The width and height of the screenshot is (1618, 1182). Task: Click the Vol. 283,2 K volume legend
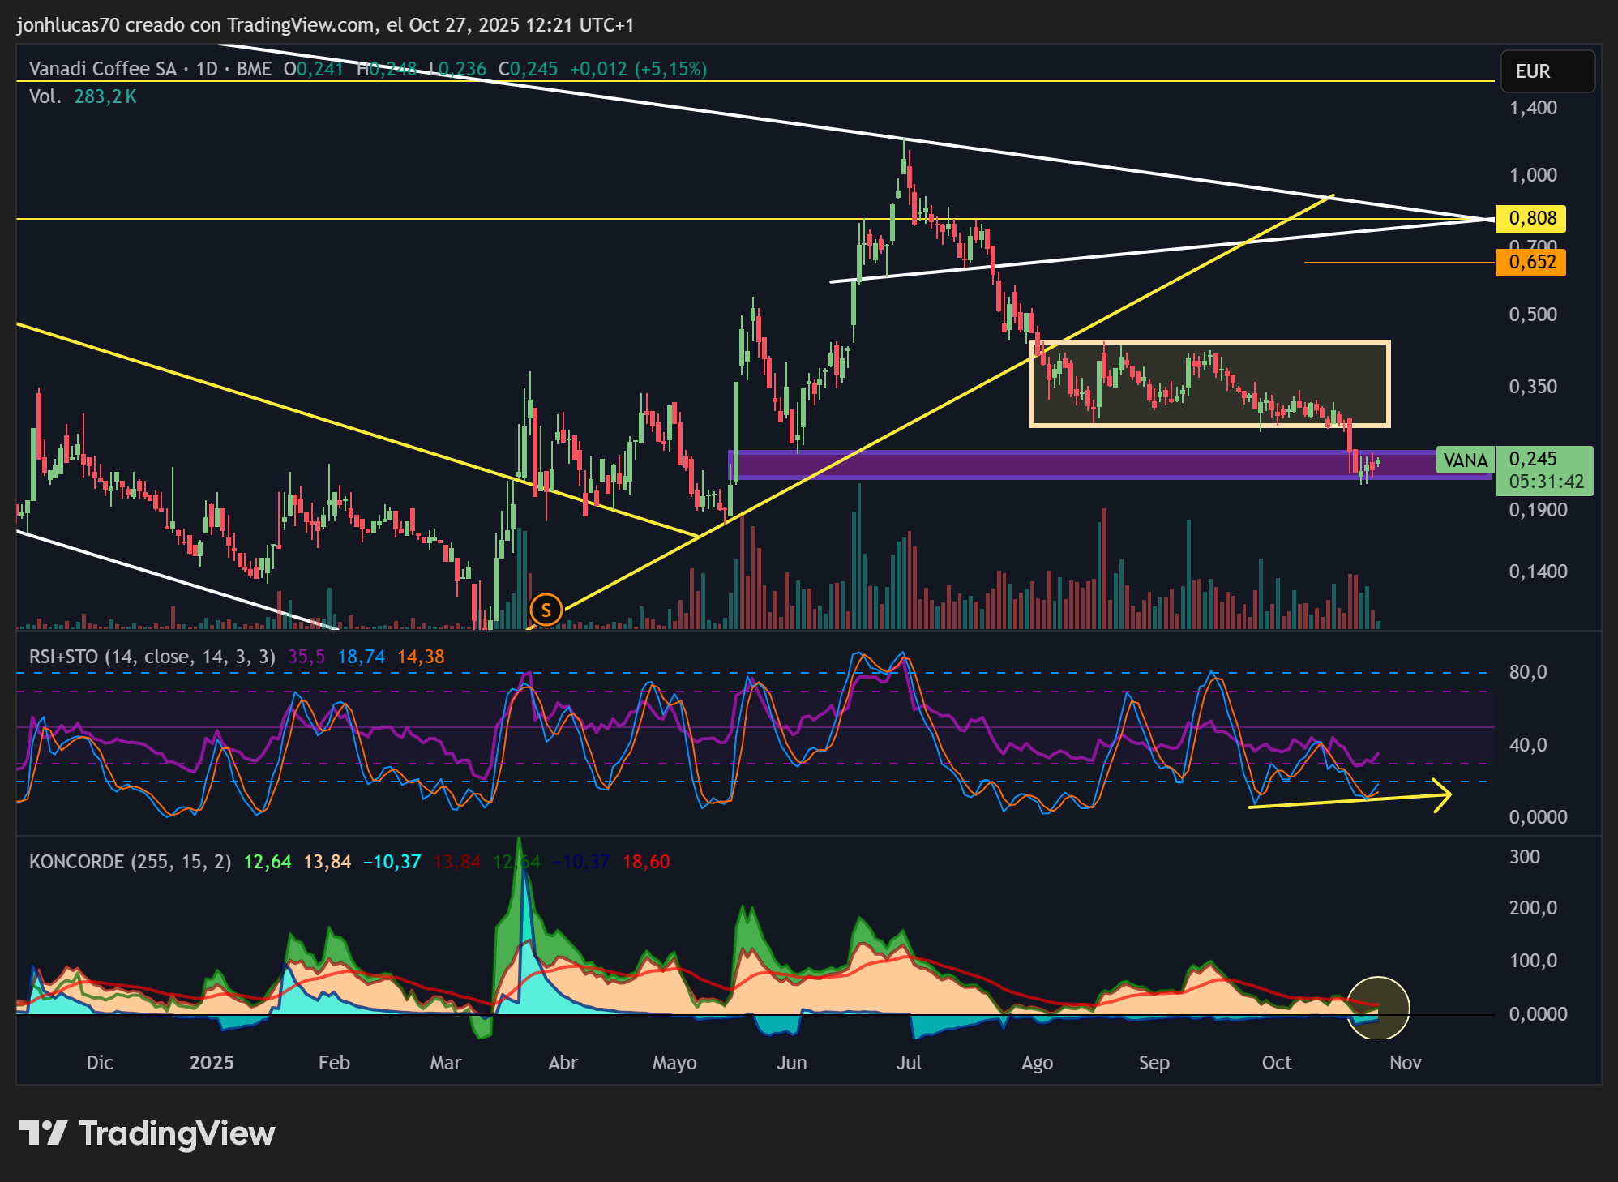pyautogui.click(x=83, y=96)
